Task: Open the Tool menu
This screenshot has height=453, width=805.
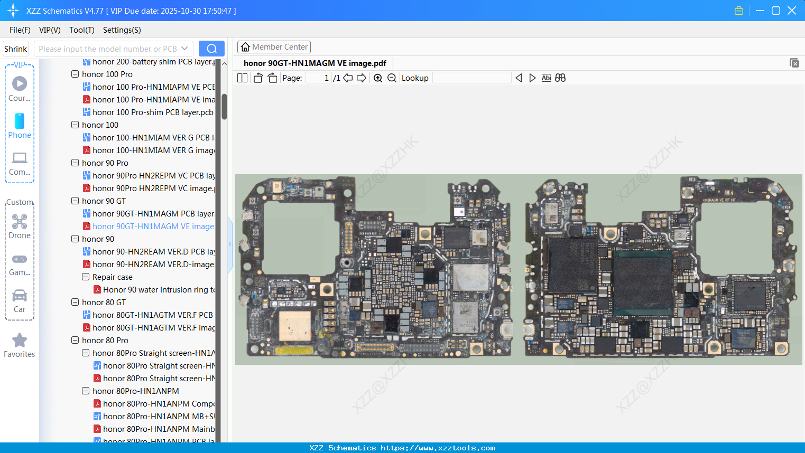Action: (82, 30)
